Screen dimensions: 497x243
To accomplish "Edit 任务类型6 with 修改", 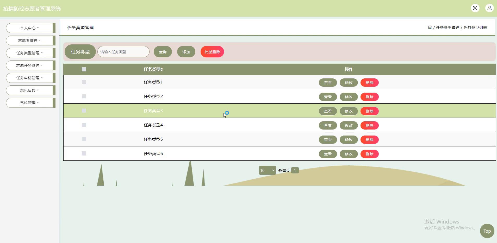I will (349, 154).
